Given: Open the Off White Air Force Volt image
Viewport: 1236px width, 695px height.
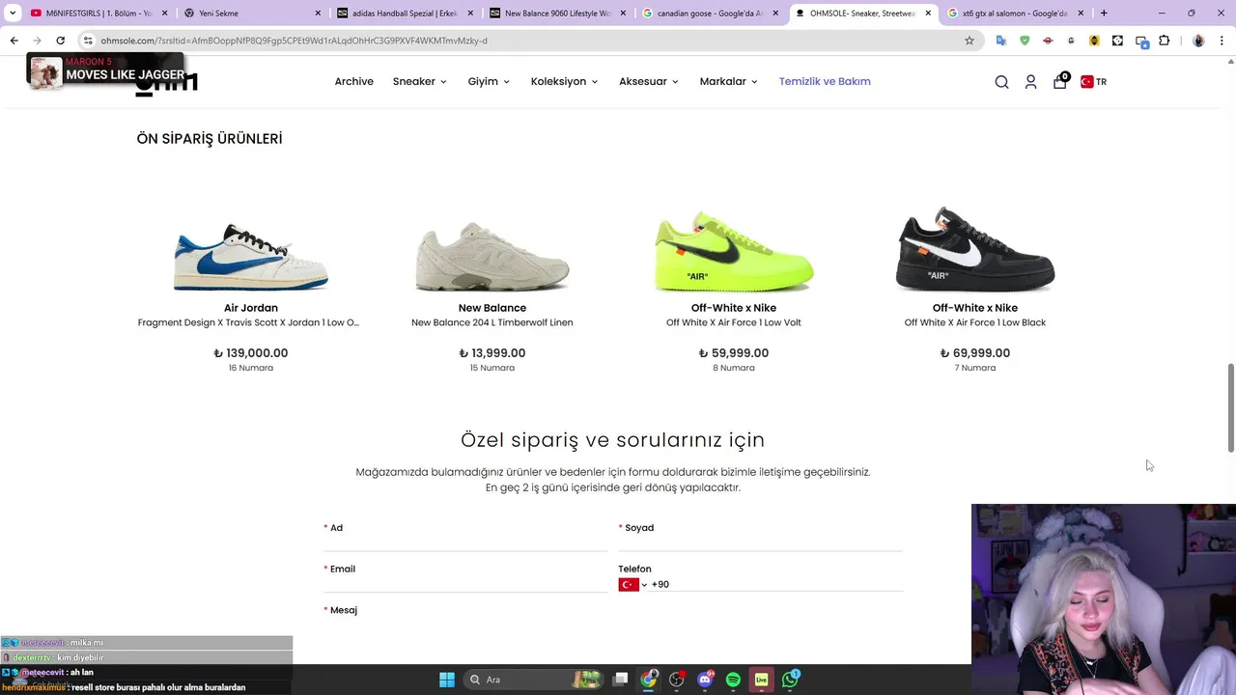Looking at the screenshot, I should click(x=734, y=251).
